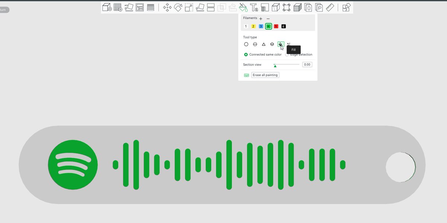Click the Auto orient toolbar icon

pyautogui.click(x=129, y=7)
